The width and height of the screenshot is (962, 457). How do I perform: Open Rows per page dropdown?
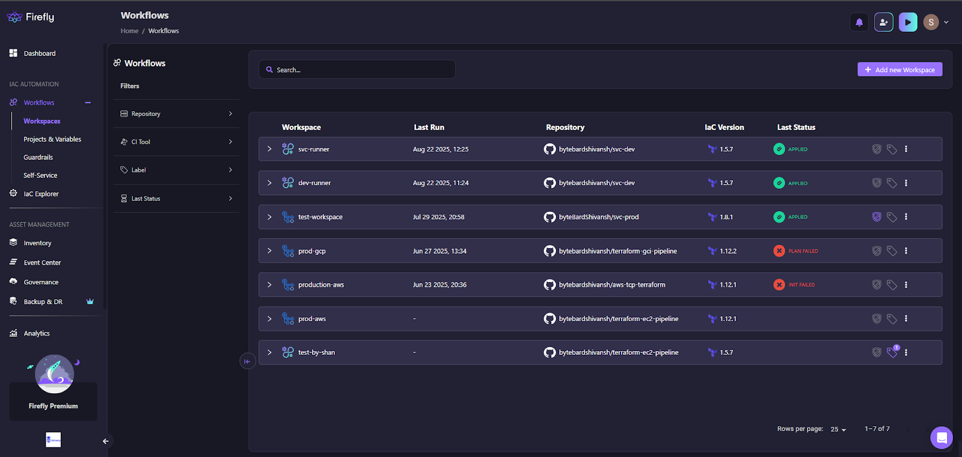coord(838,429)
